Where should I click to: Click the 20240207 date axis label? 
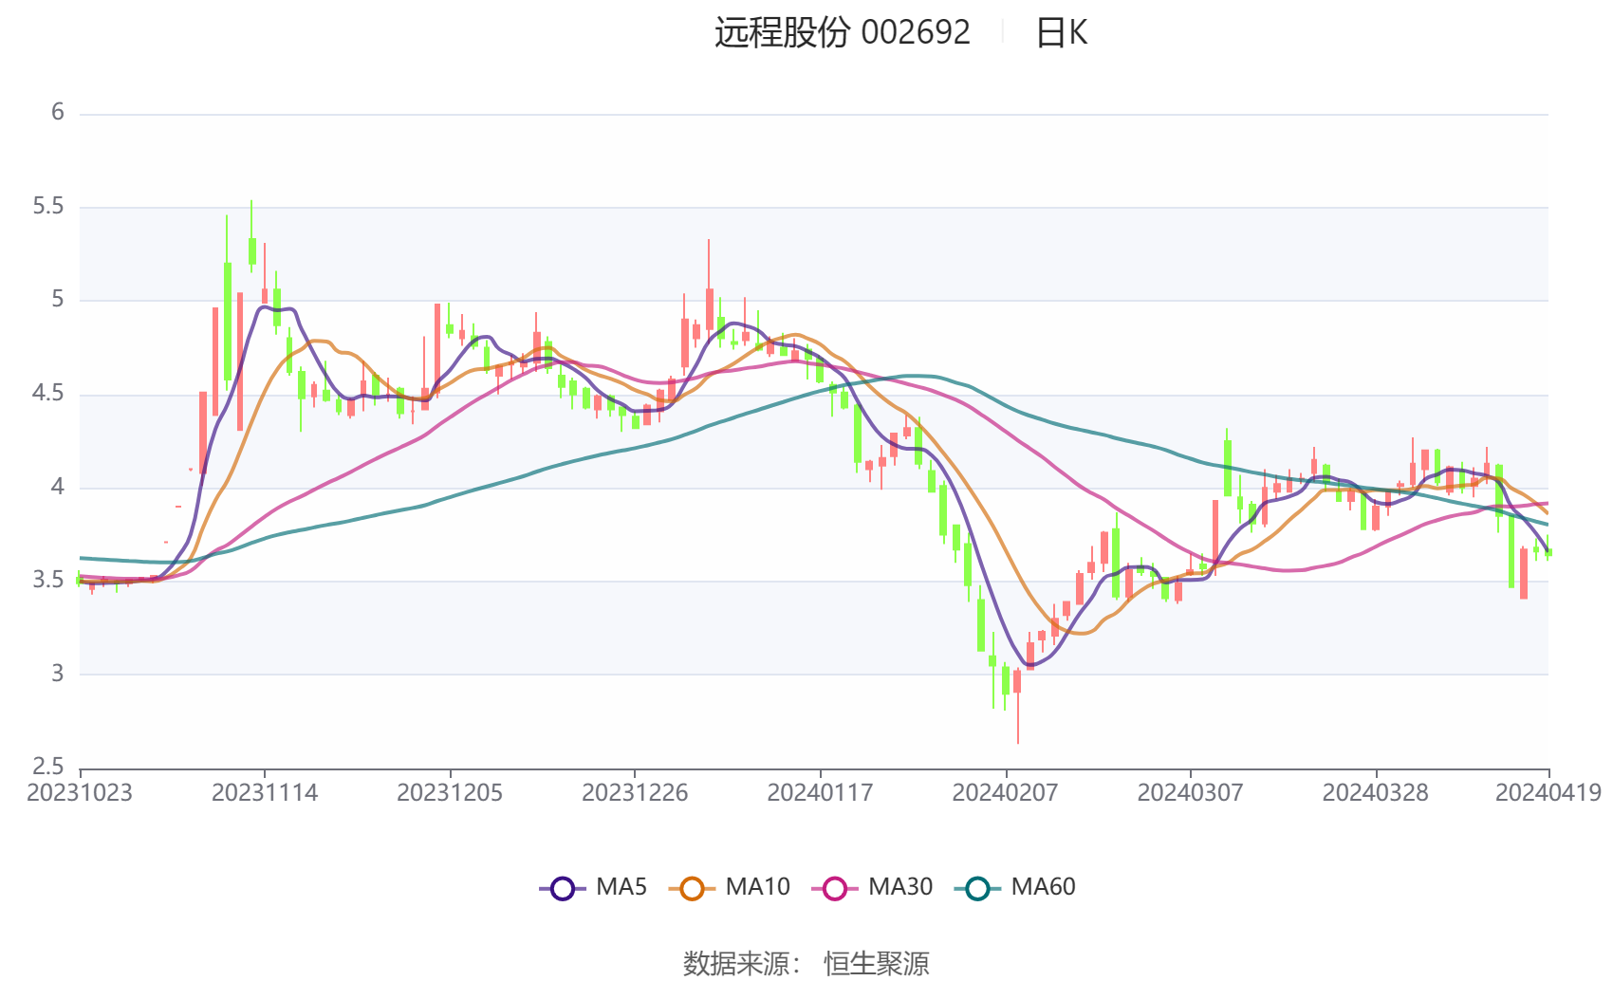coord(1005,793)
